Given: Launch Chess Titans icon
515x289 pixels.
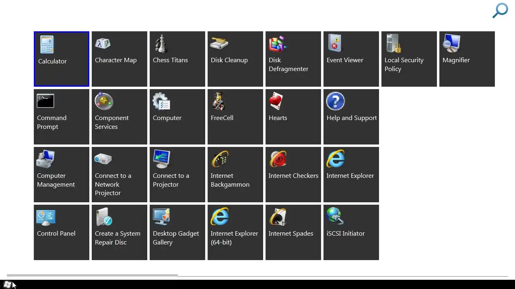Looking at the screenshot, I should (x=161, y=43).
